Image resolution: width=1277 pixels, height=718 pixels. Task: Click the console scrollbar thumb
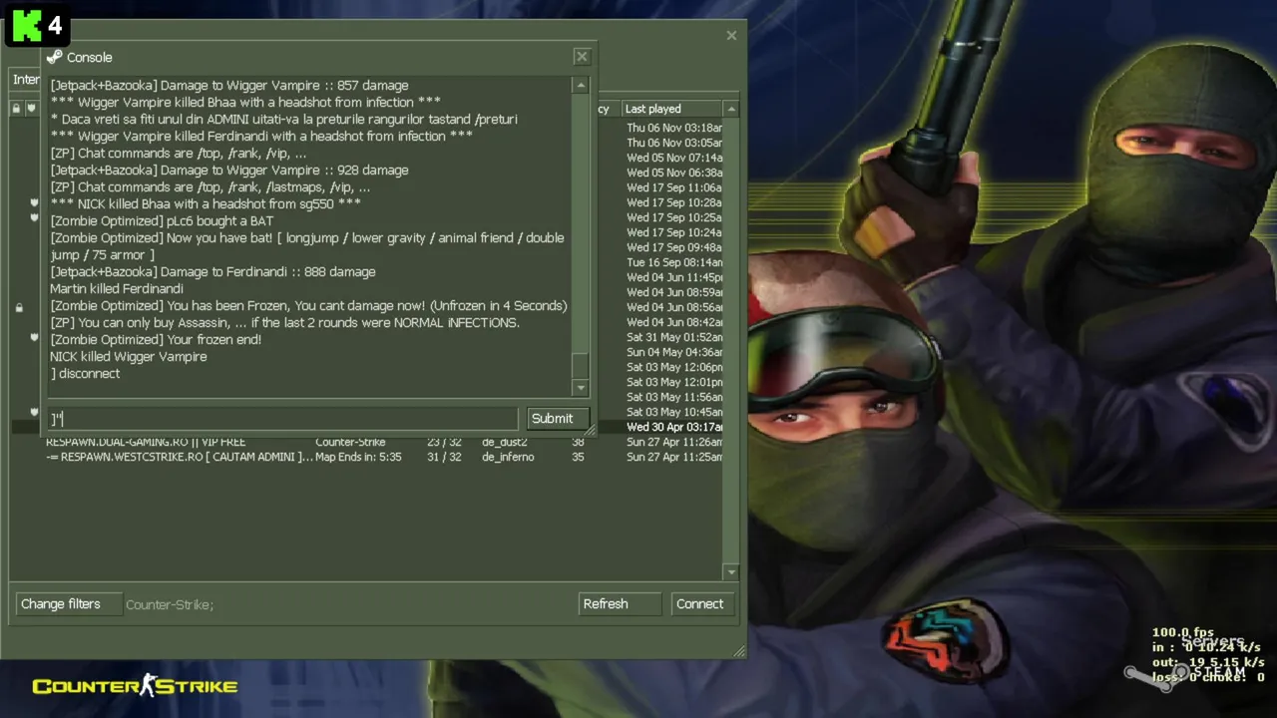[x=580, y=367]
